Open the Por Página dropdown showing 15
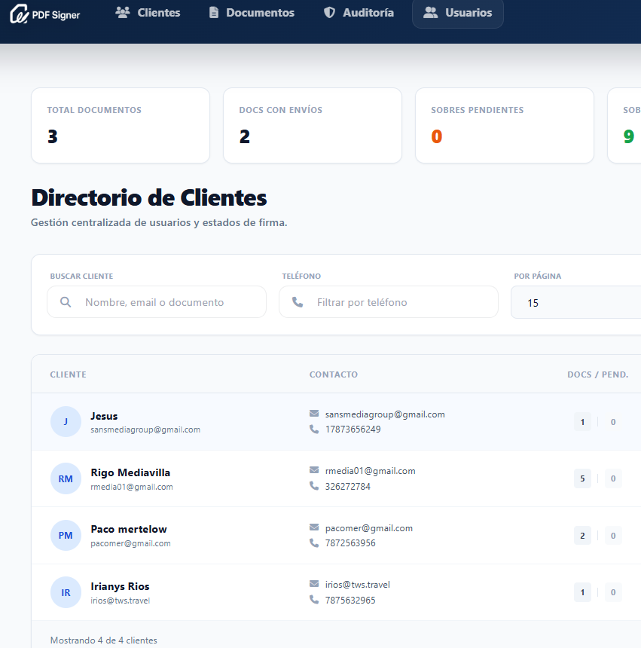 [x=575, y=303]
